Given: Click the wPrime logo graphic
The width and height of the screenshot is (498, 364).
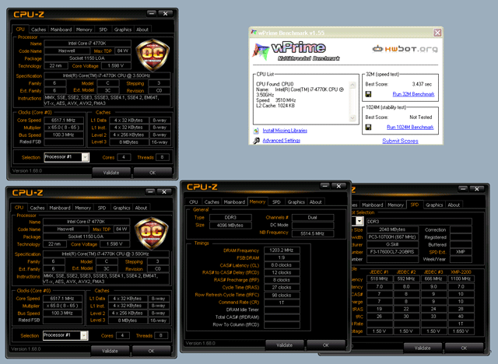Looking at the screenshot, I should coord(296,51).
